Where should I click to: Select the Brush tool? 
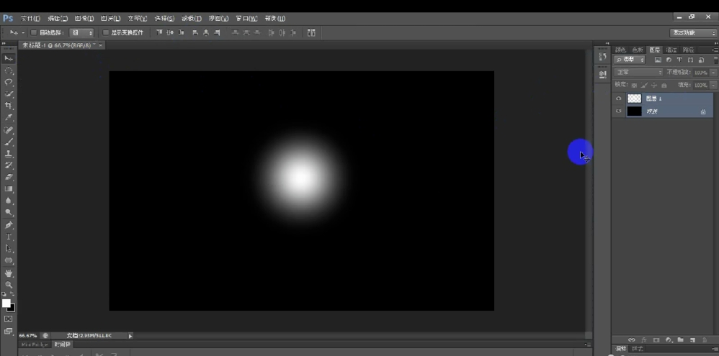(9, 142)
